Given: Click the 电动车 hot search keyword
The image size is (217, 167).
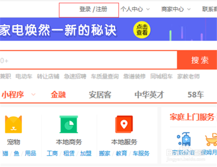Looking at the screenshot, I should pyautogui.click(x=24, y=76).
